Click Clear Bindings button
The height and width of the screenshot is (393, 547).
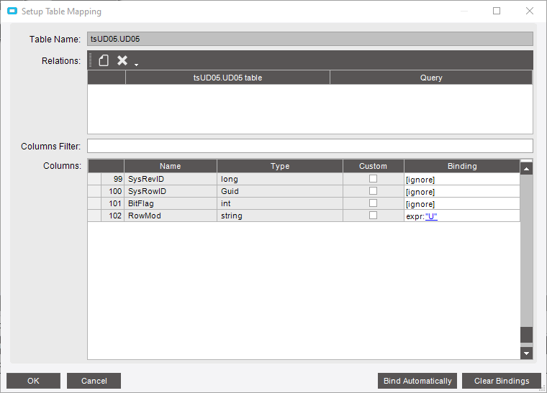click(x=502, y=381)
